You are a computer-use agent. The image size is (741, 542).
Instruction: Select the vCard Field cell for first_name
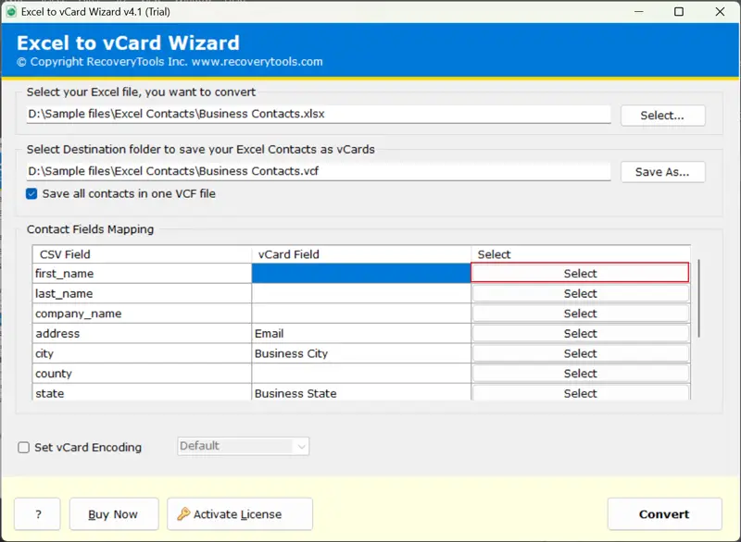point(361,274)
